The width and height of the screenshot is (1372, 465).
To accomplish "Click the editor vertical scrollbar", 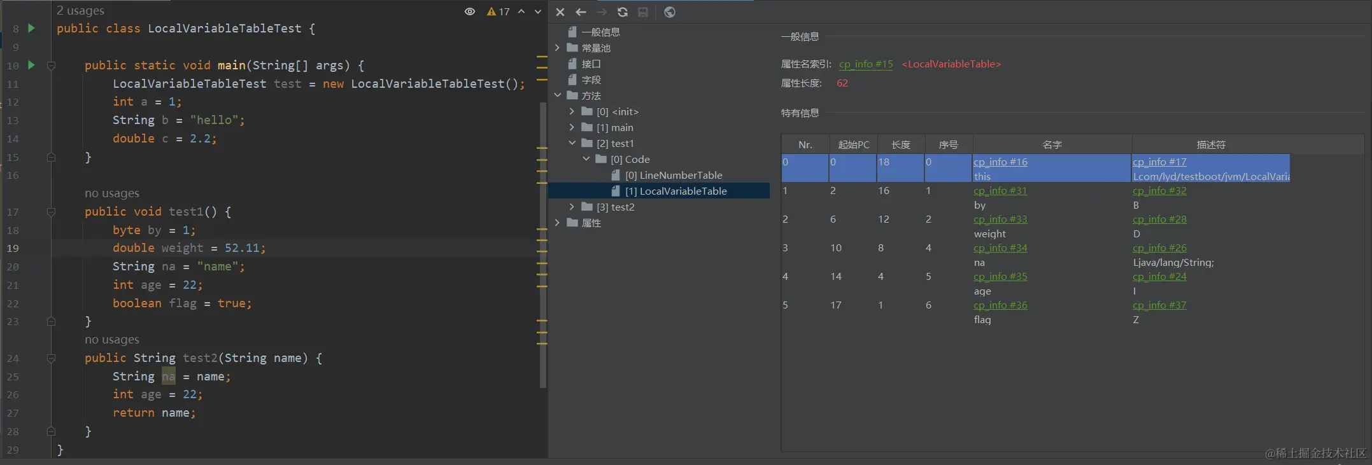I will tap(543, 245).
